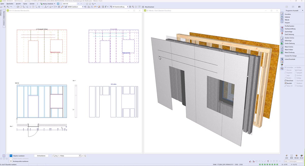Open the Extras menu
This screenshot has width=305, height=166.
click(25, 4)
